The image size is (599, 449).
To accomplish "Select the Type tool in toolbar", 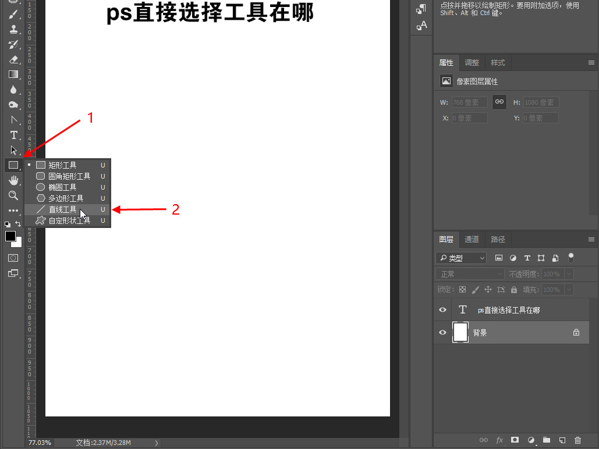I will (13, 135).
